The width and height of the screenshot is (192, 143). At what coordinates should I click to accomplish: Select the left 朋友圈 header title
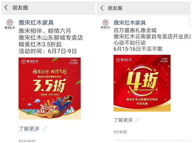point(20,8)
